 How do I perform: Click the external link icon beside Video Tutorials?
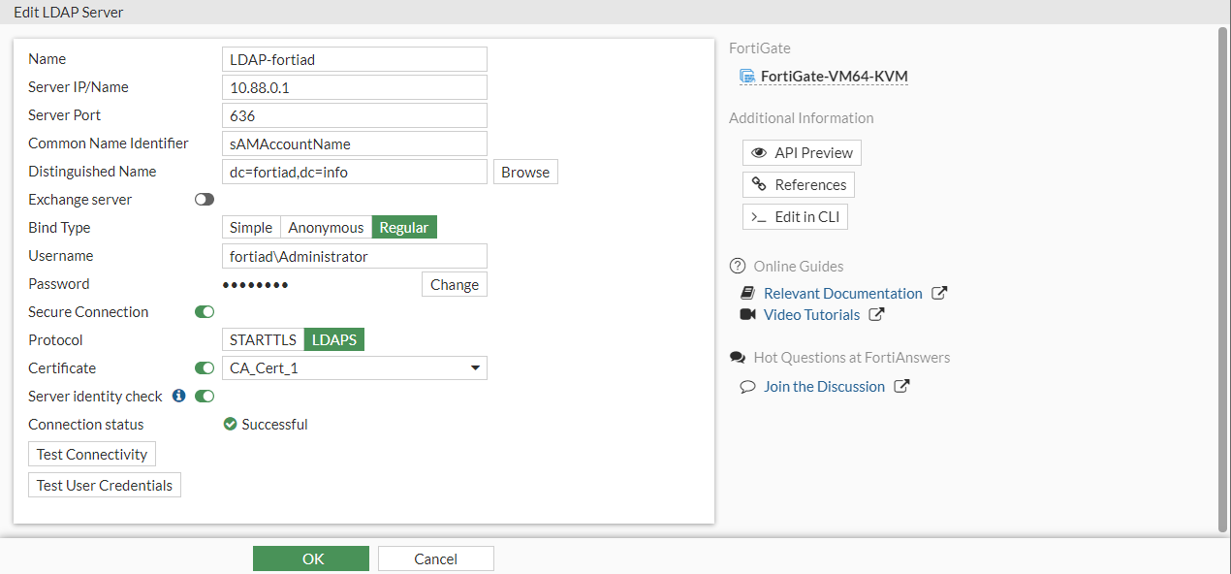click(x=876, y=314)
